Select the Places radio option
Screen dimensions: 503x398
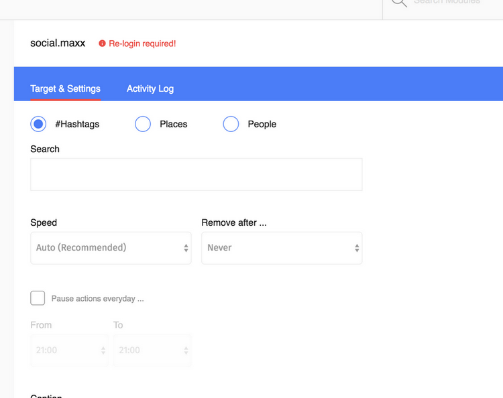tap(143, 124)
